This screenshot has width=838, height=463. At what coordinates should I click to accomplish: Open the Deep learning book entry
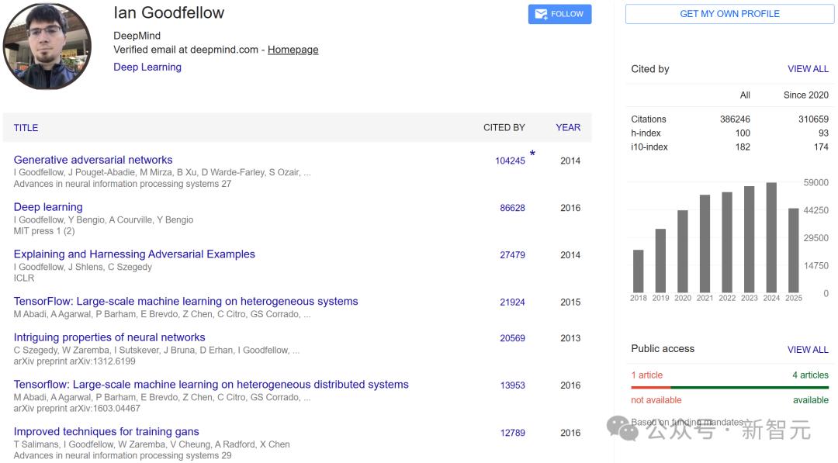tap(48, 207)
